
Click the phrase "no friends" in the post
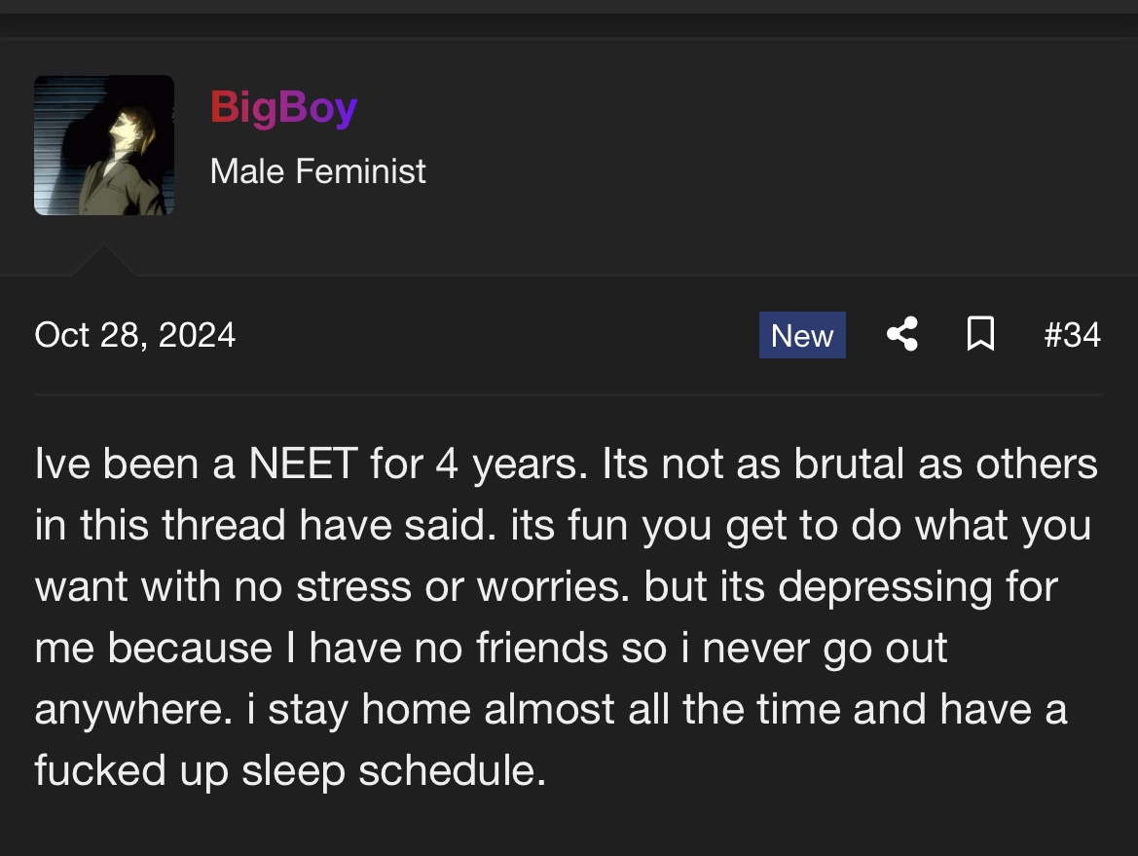(546, 649)
